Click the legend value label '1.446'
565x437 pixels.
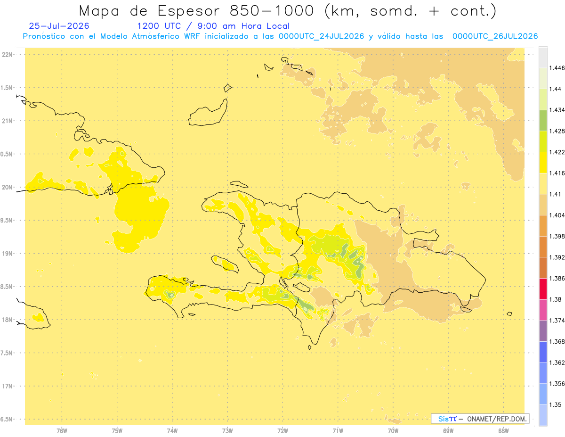(557, 68)
